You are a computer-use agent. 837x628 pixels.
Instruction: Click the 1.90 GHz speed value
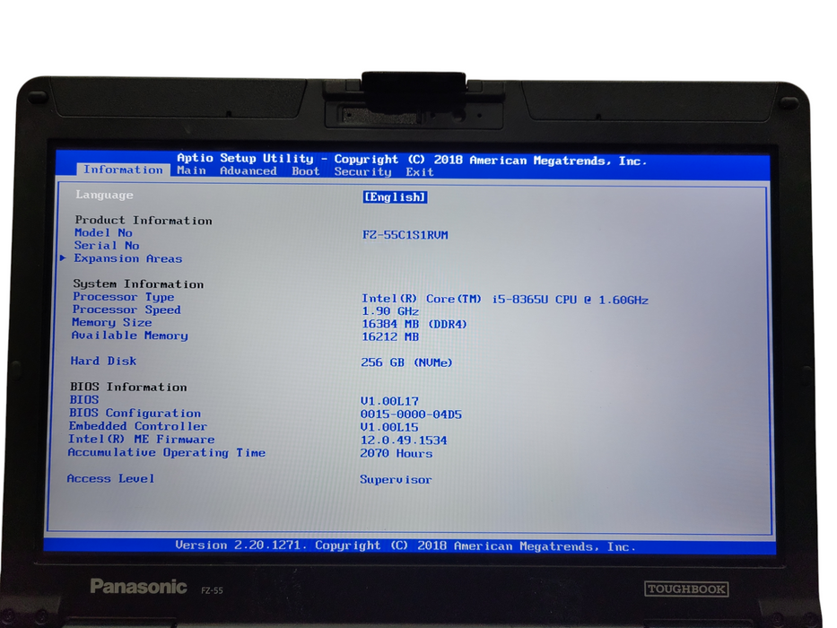coord(389,311)
